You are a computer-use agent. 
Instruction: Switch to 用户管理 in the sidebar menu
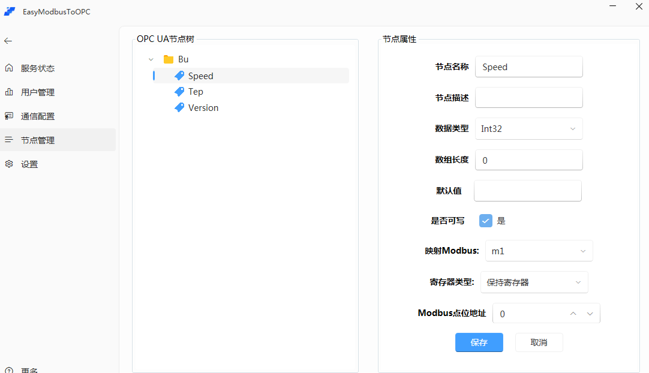pyautogui.click(x=36, y=92)
